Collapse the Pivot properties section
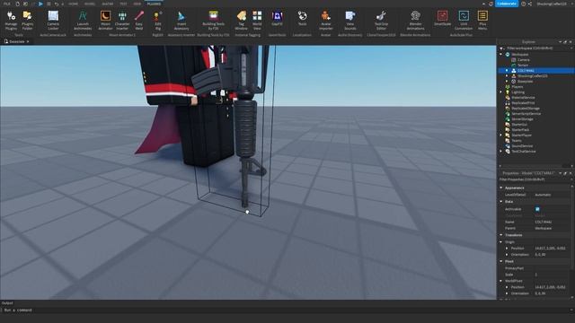The width and height of the screenshot is (575, 323). click(x=501, y=261)
